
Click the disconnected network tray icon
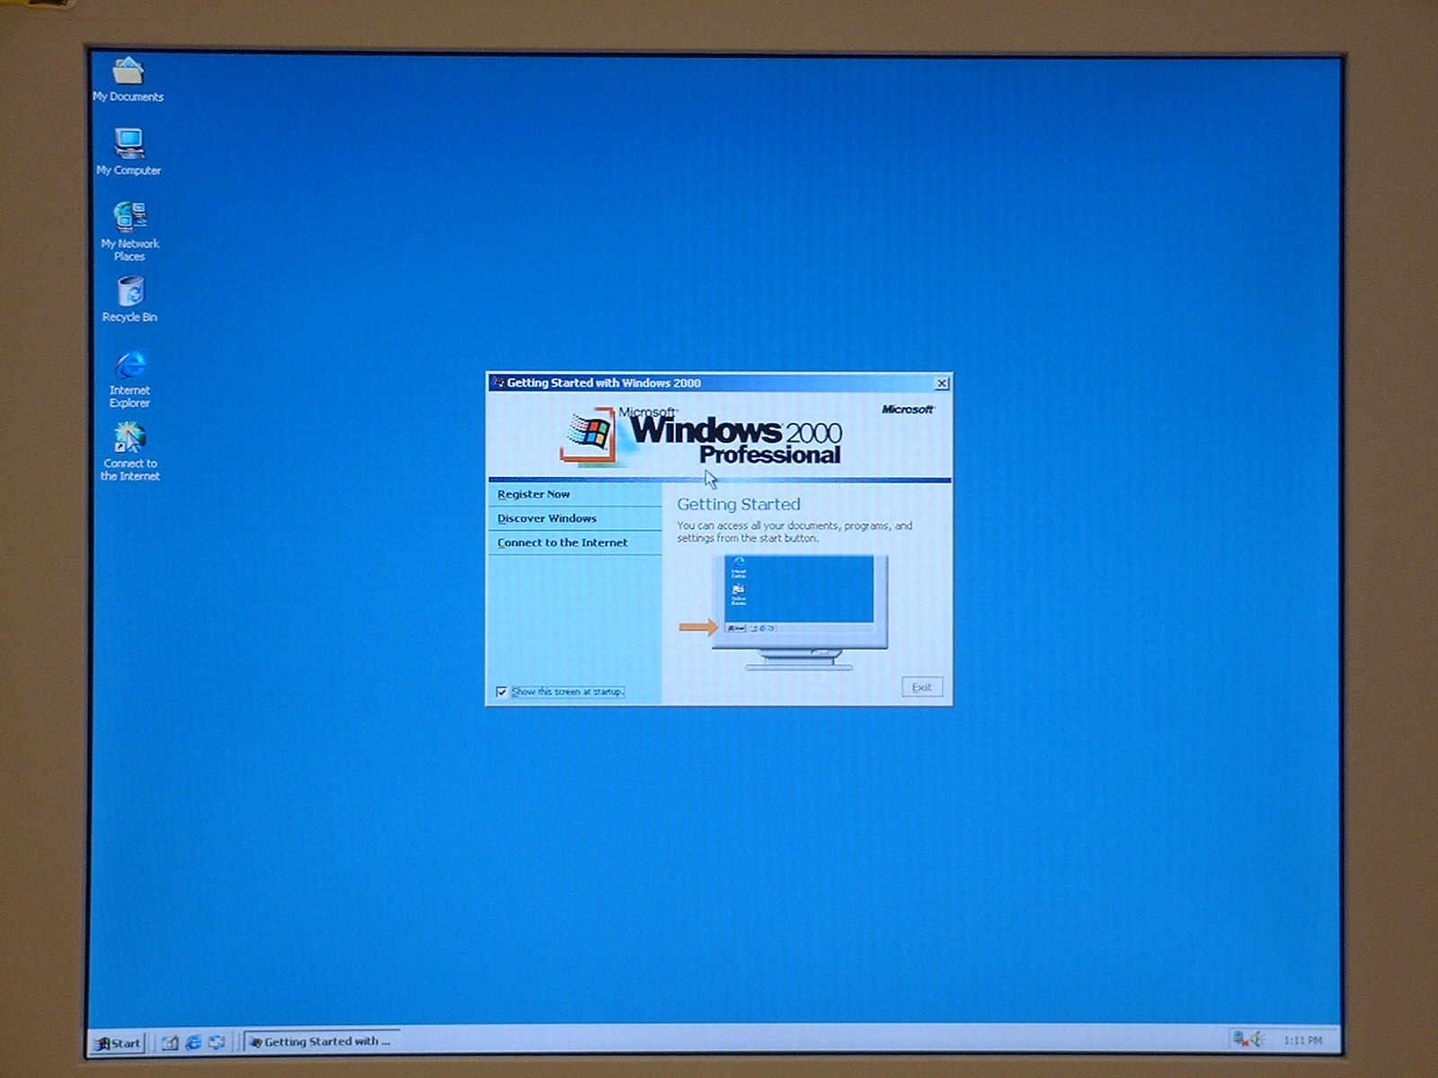pos(1240,1039)
